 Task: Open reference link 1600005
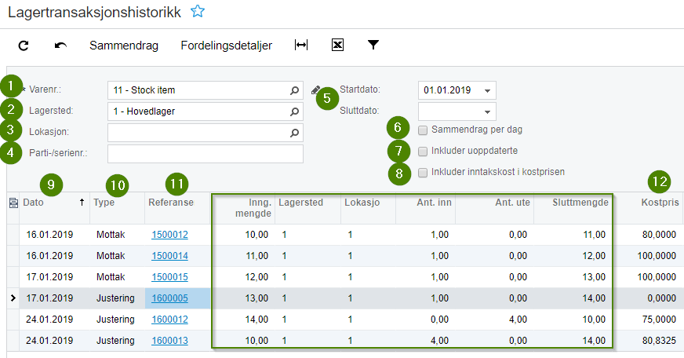click(x=169, y=298)
